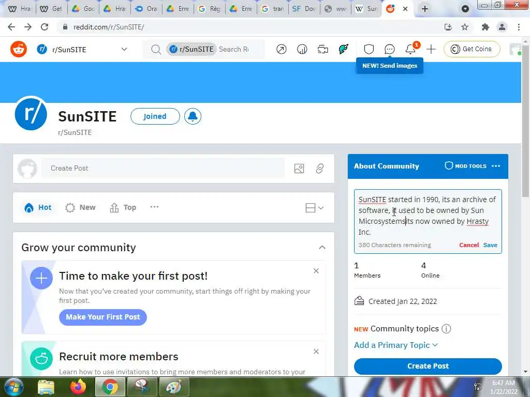Open the All chart icon
Viewport: 530px width, 397px height.
pos(302,49)
